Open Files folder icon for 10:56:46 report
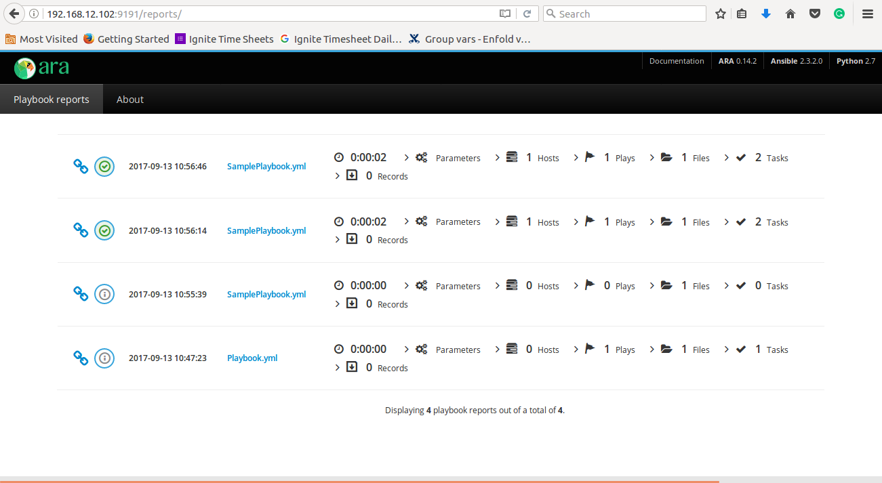The width and height of the screenshot is (882, 483). point(666,157)
